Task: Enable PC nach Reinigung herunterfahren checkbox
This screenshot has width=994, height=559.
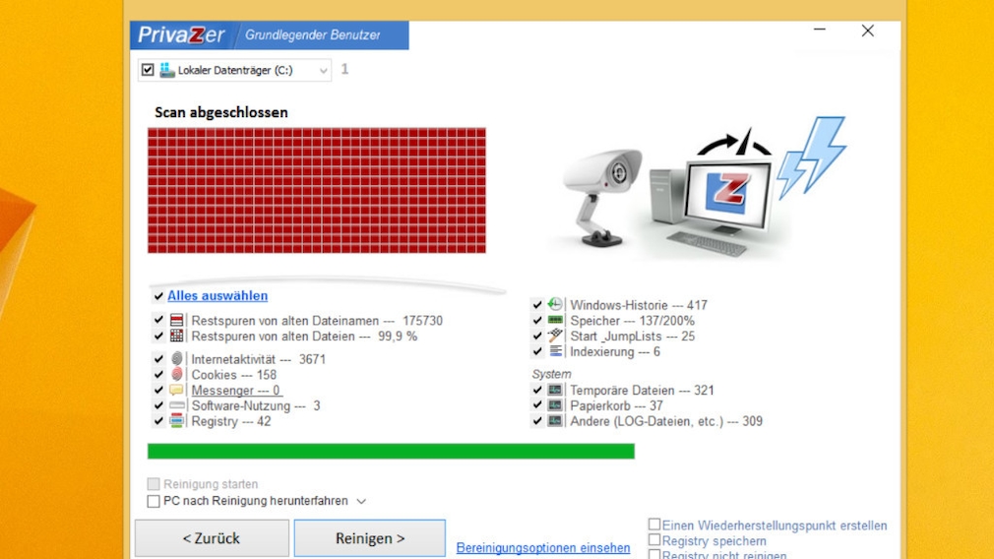Action: 154,501
